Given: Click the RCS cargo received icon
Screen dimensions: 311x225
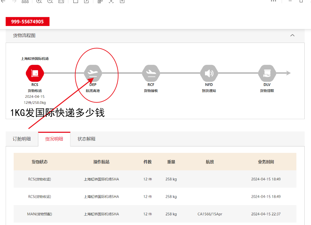Looking at the screenshot, I should (35, 73).
